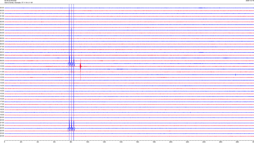Click the 26m axis label
Viewport: 254px width, 143px height.
(221, 142)
